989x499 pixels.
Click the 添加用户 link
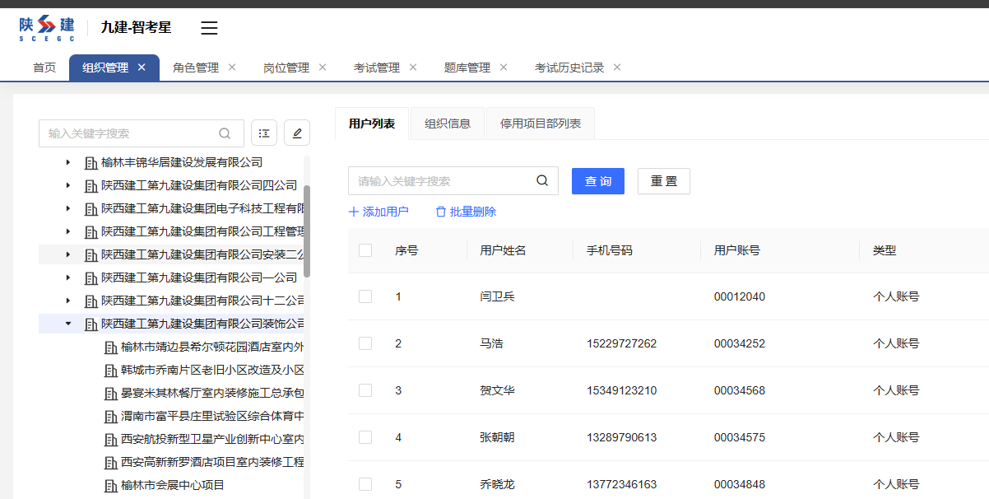click(378, 212)
